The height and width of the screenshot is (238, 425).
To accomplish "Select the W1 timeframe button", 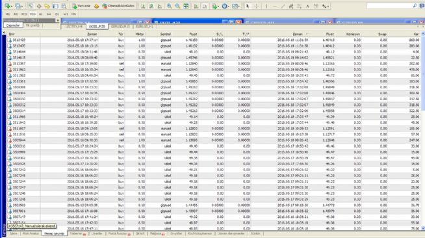I will point(66,14).
